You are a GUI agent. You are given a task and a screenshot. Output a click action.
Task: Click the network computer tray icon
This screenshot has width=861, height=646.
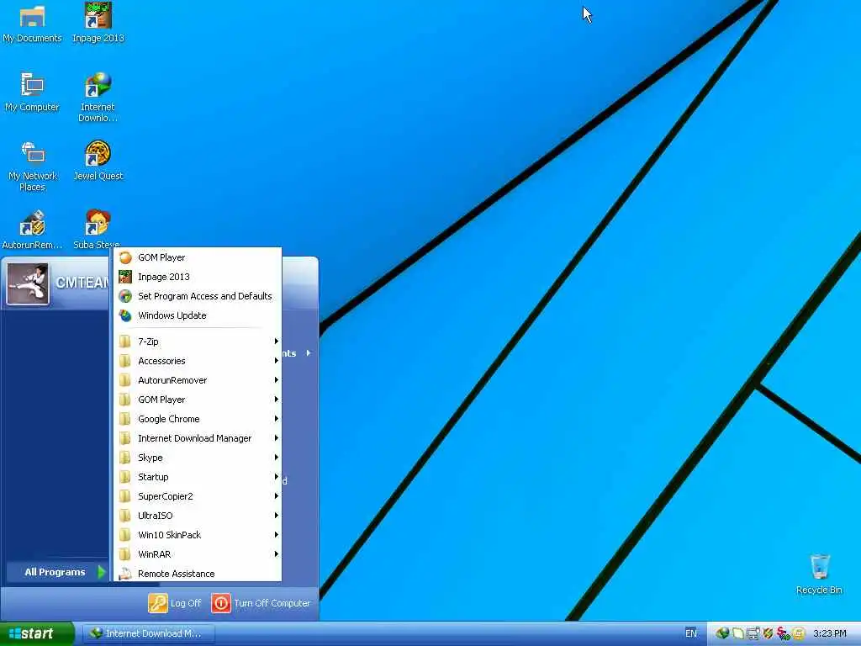point(753,633)
